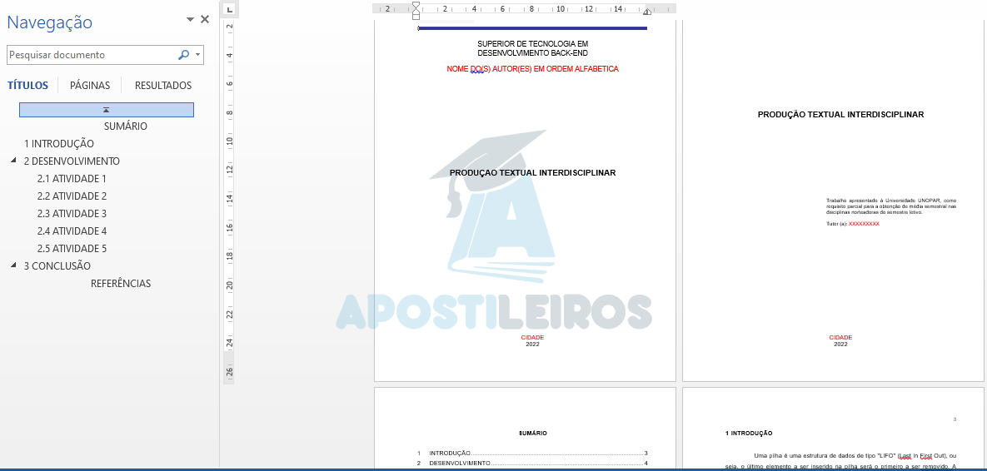Open Navegação pane options dropdown arrow
Image resolution: width=987 pixels, height=471 pixels.
point(191,20)
